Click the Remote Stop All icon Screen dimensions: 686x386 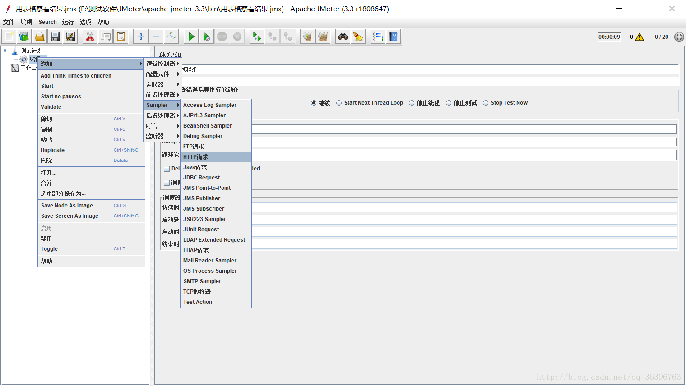click(x=273, y=37)
